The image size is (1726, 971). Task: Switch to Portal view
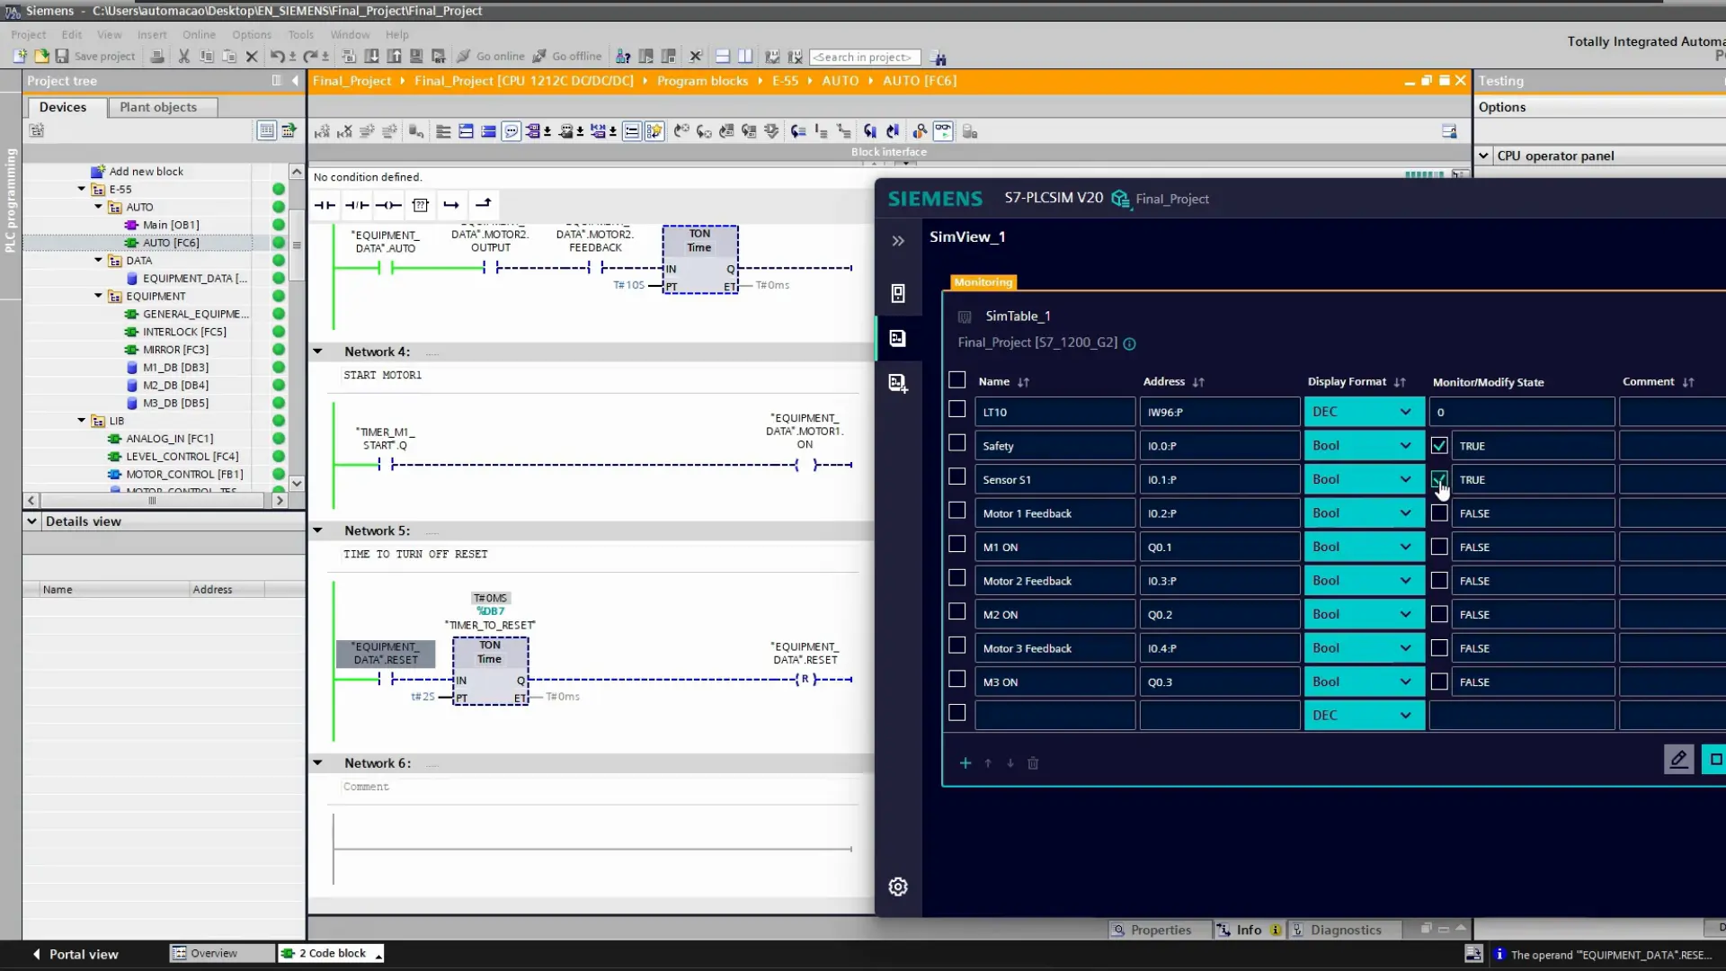point(76,954)
